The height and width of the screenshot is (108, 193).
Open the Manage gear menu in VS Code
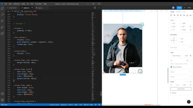(2, 100)
